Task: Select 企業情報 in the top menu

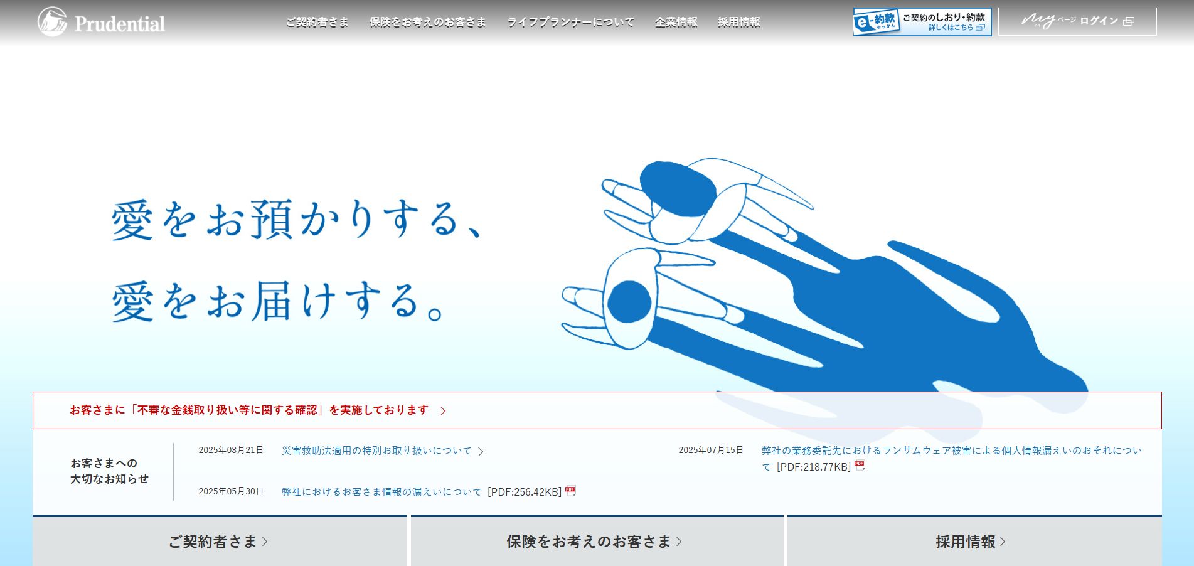Action: (x=676, y=22)
